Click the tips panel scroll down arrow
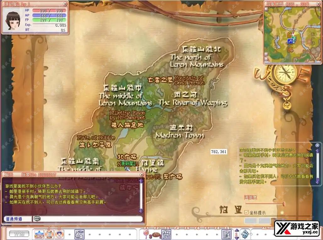 tap(317, 181)
